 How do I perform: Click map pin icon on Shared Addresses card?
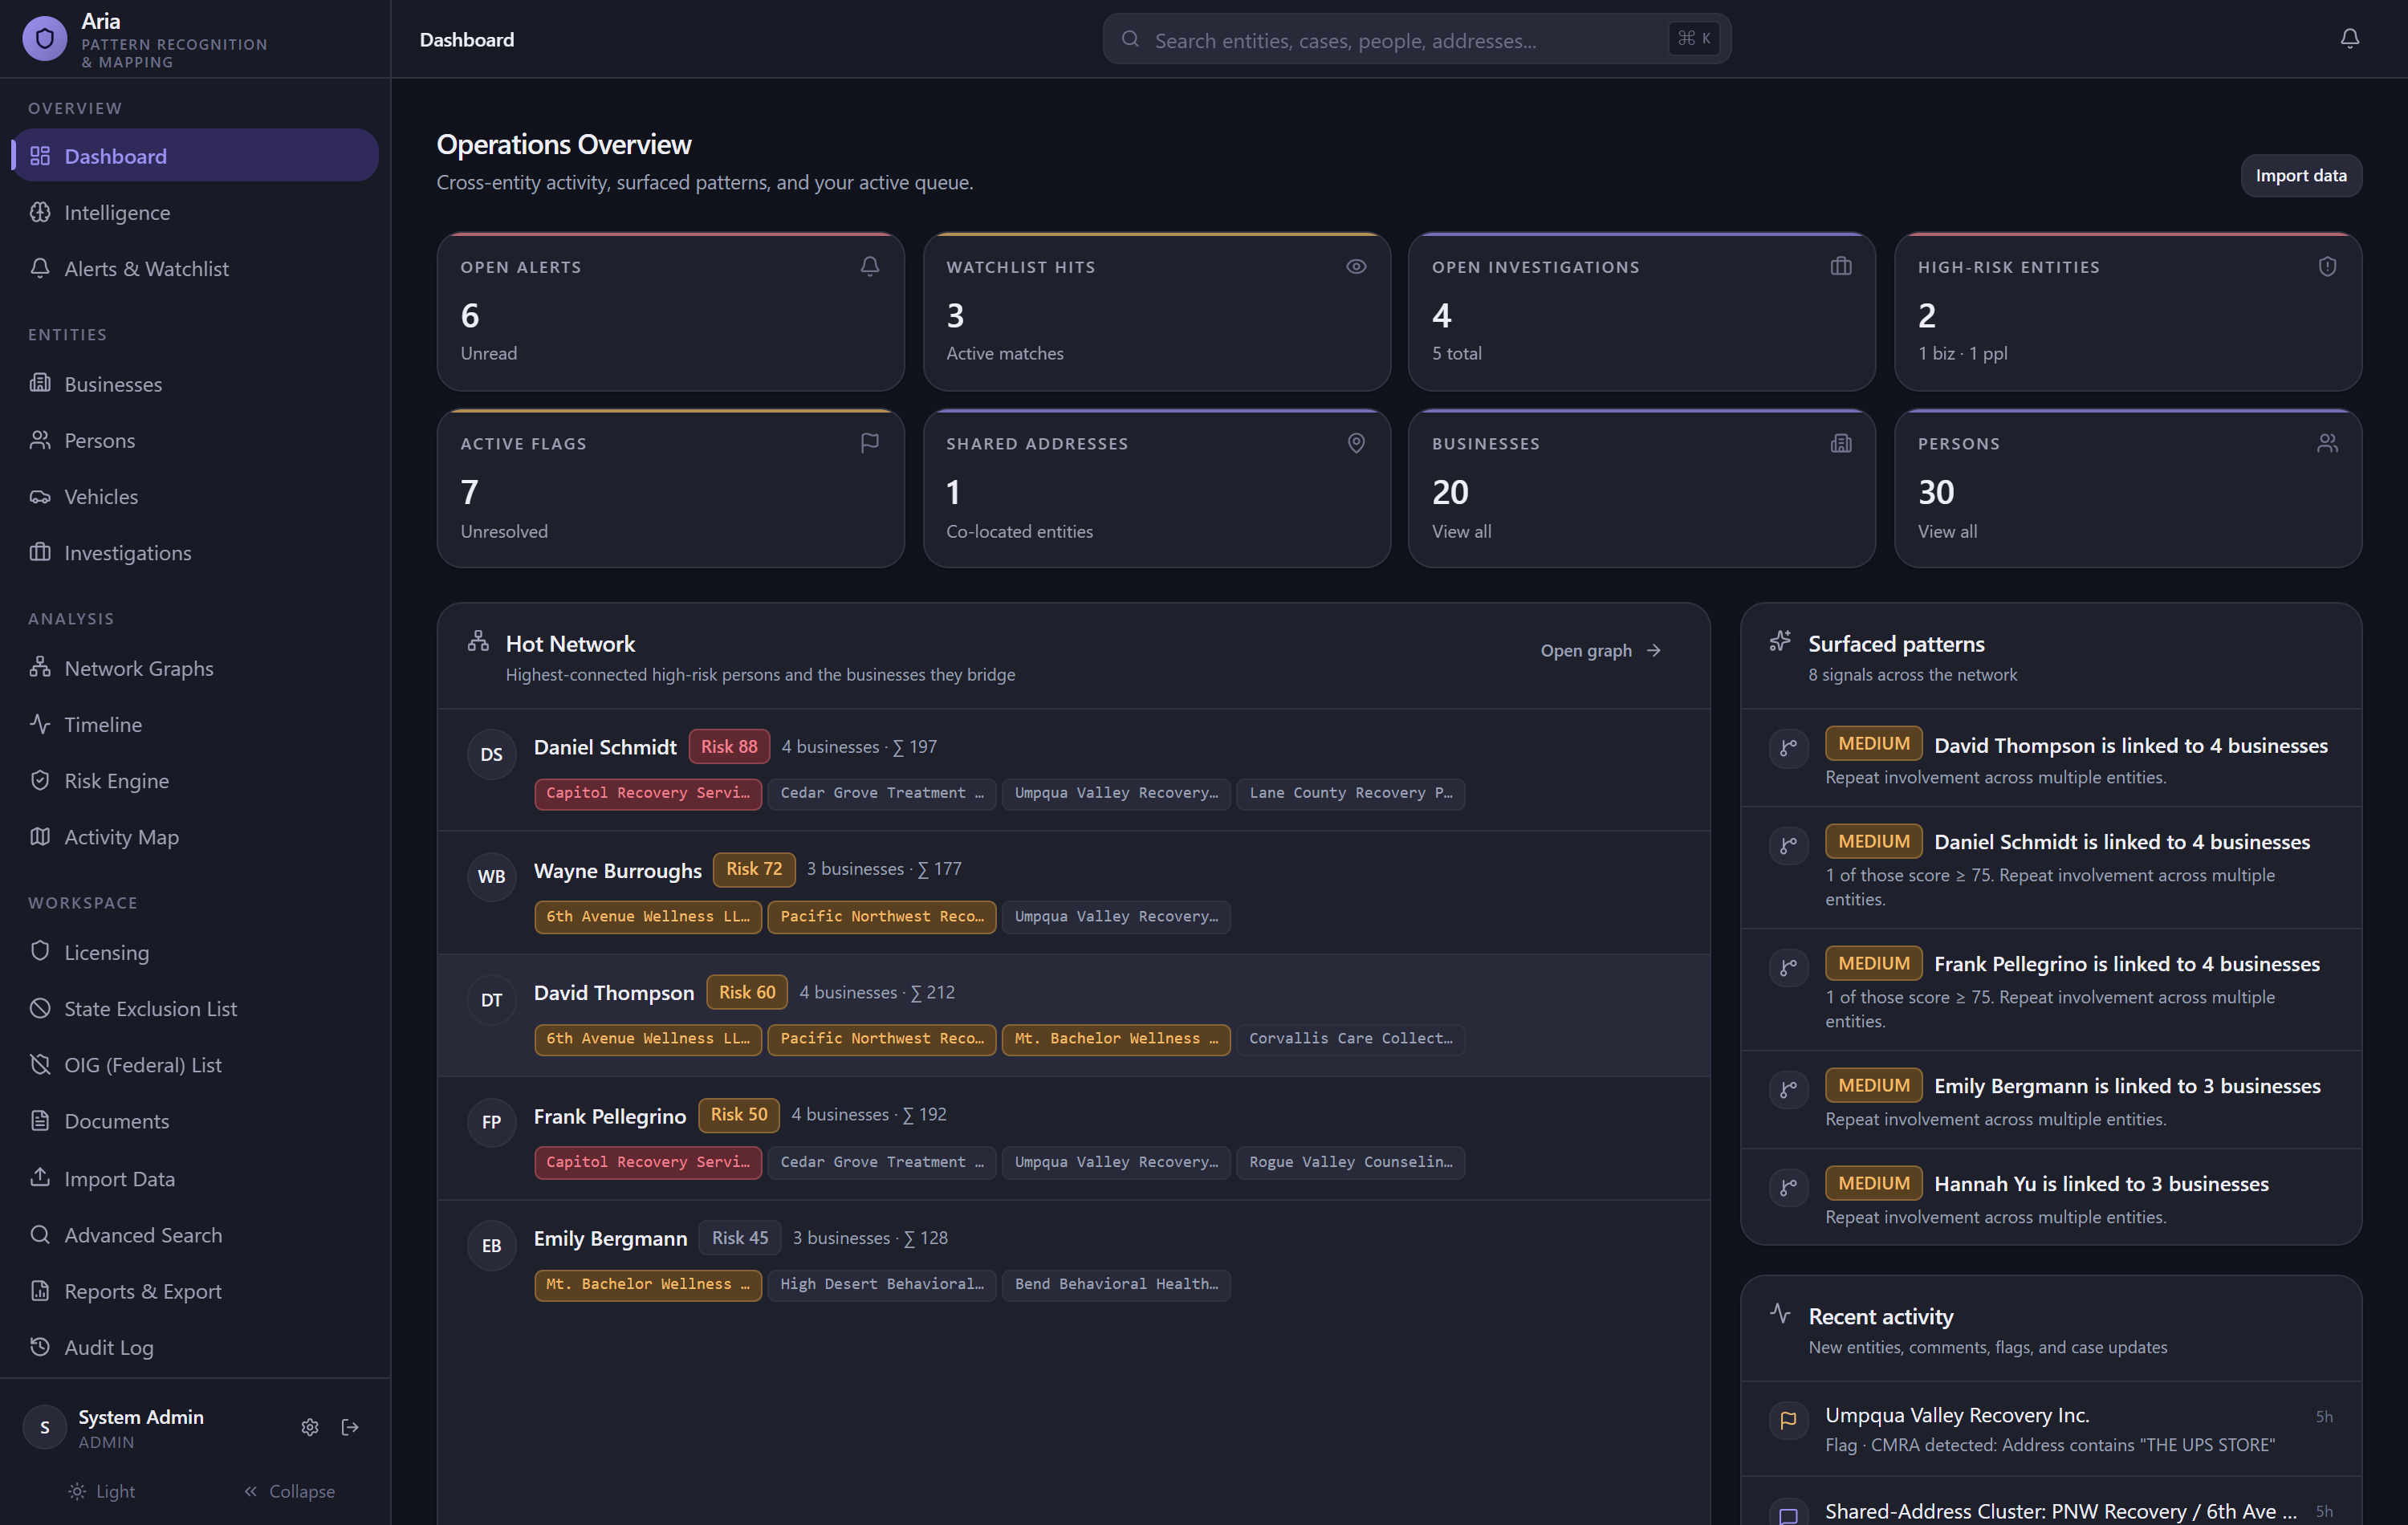coord(1356,442)
